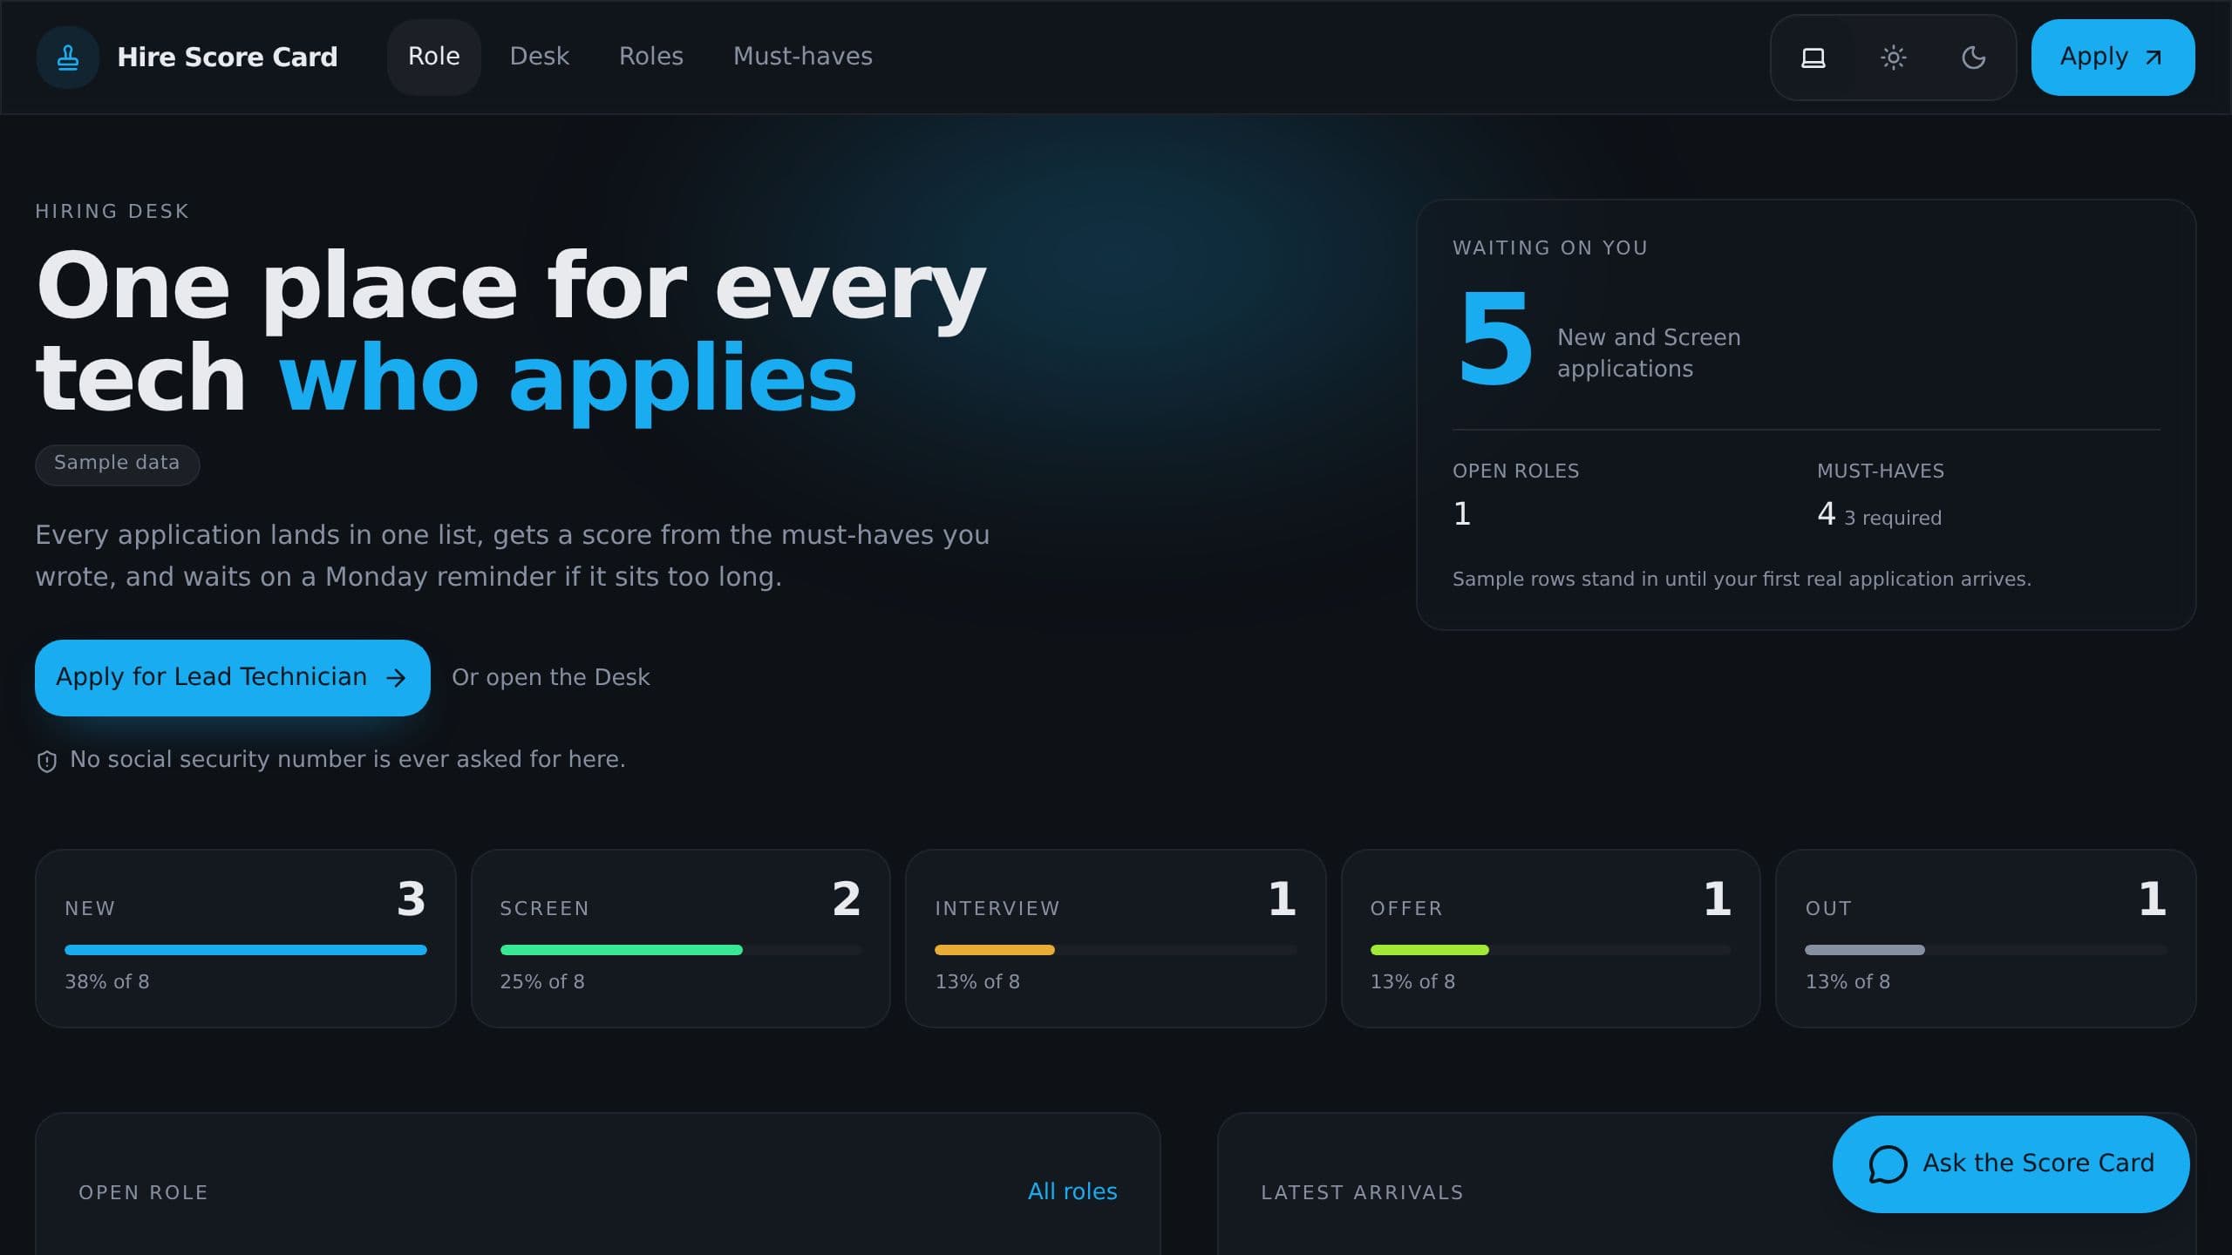Open the Desk tab

[539, 57]
